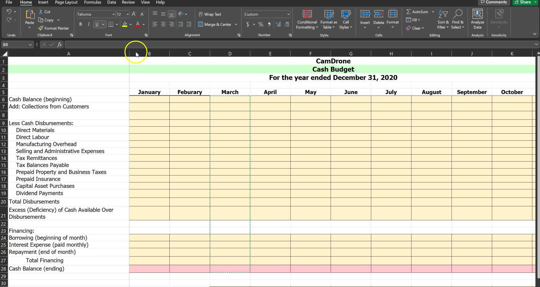Viewport: 540px width, 287px height.
Task: Apply the yellow fill color swatch
Action: click(x=124, y=24)
